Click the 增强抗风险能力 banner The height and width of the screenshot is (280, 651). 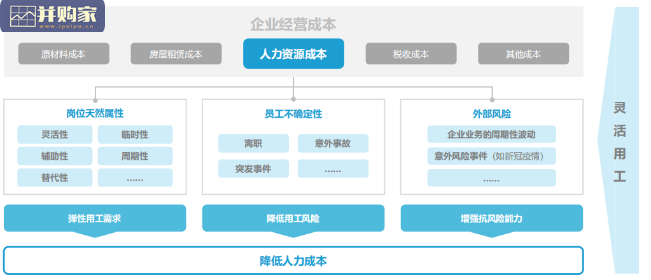491,218
